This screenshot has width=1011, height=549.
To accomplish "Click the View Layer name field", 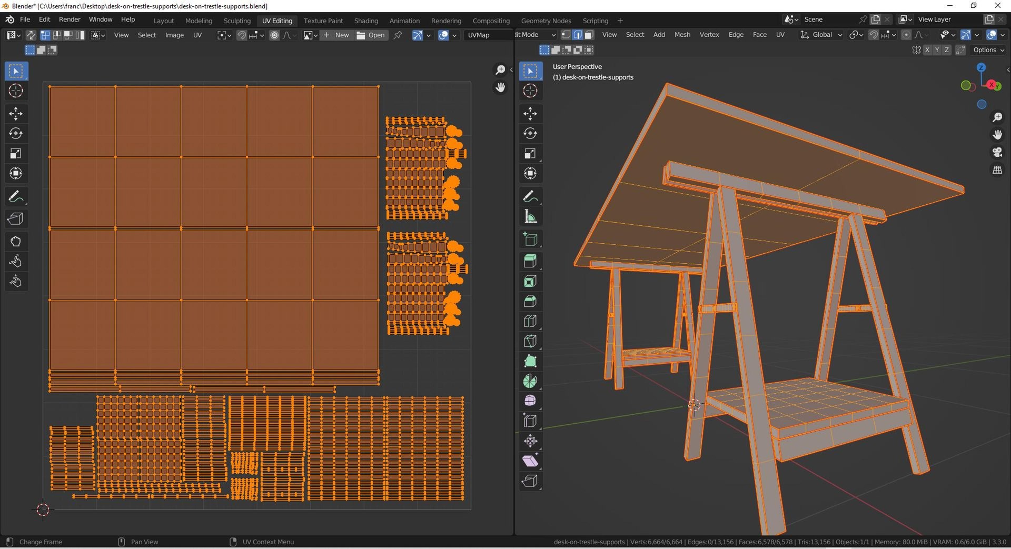I will [x=949, y=19].
